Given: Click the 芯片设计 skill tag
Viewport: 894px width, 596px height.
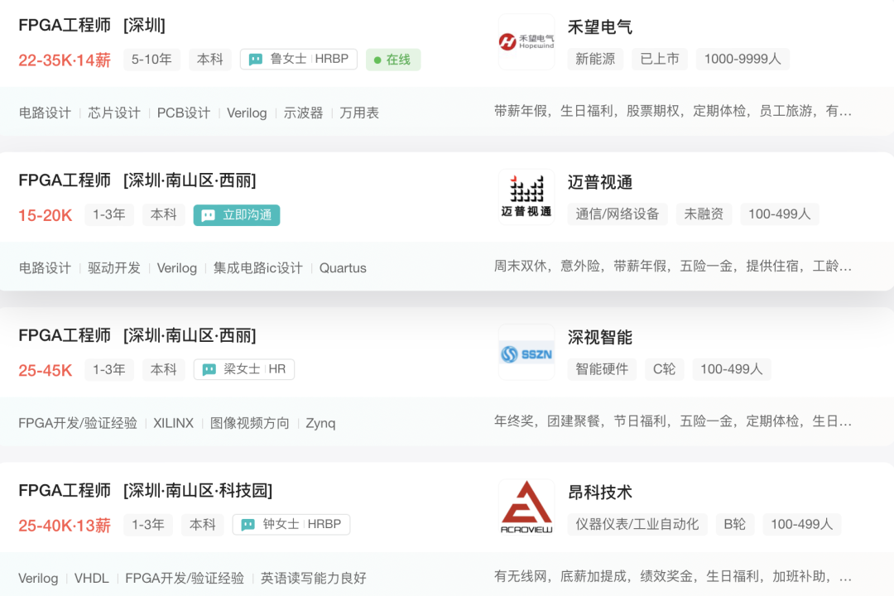Looking at the screenshot, I should pos(114,113).
